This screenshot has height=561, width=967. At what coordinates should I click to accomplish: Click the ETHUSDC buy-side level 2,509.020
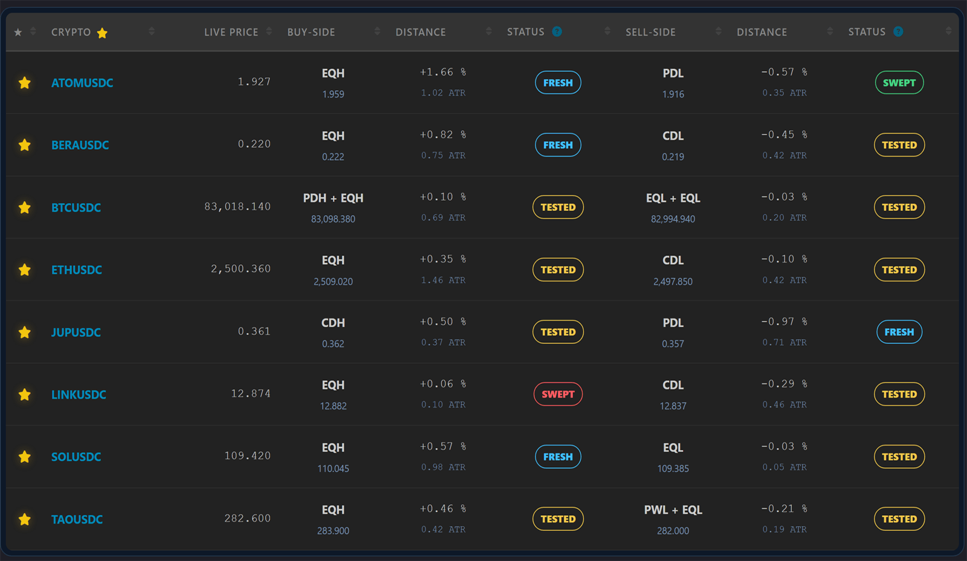333,282
